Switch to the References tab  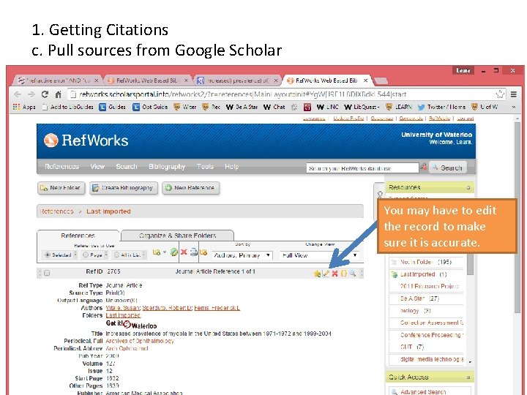click(x=78, y=236)
